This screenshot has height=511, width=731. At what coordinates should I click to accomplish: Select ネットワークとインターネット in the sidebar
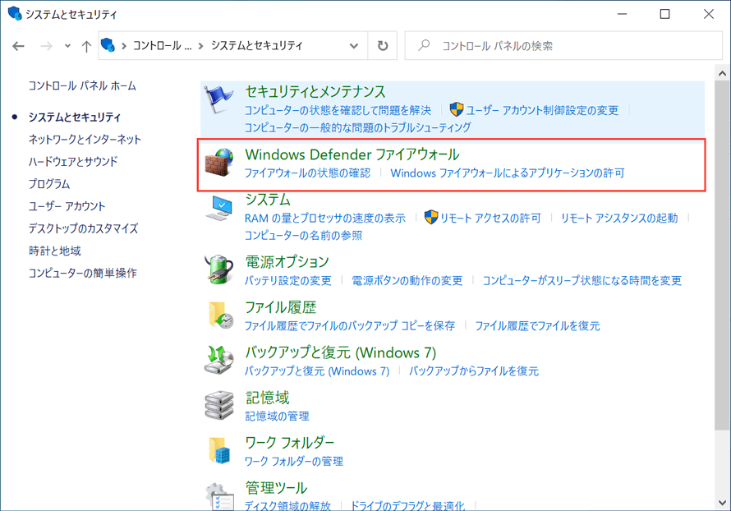click(85, 140)
